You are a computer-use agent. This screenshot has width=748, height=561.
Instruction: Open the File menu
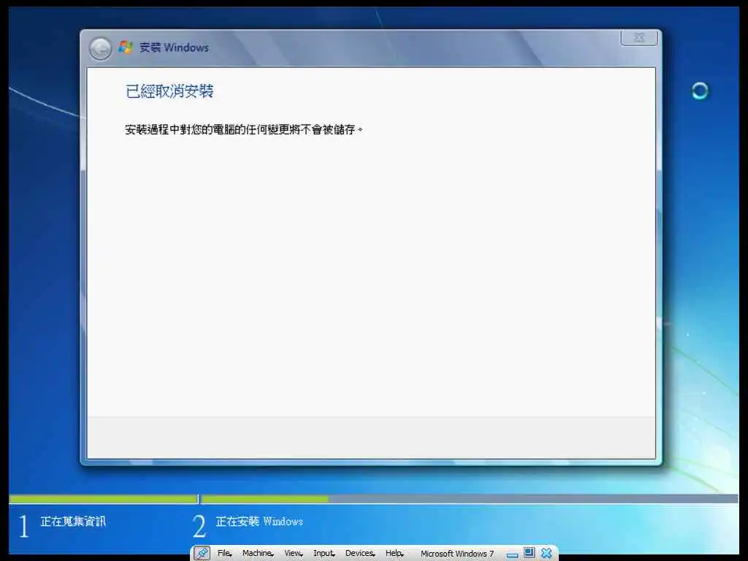click(x=224, y=554)
